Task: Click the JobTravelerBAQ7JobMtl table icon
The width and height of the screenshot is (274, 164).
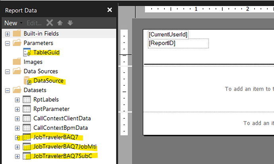Action: 27,147
